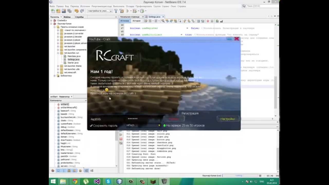This screenshot has height=185, width=329.
Task: Click the Build Project hammer icon
Action: point(116,11)
